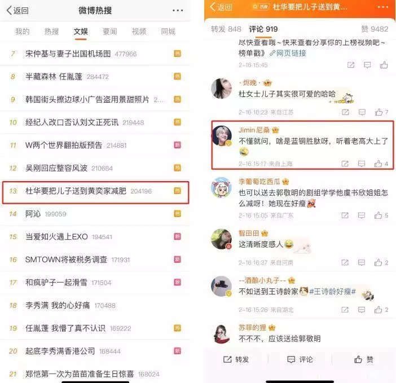Open the three-dots menu on orange topic header
Viewport: 396px width, 383px height.
382,7
